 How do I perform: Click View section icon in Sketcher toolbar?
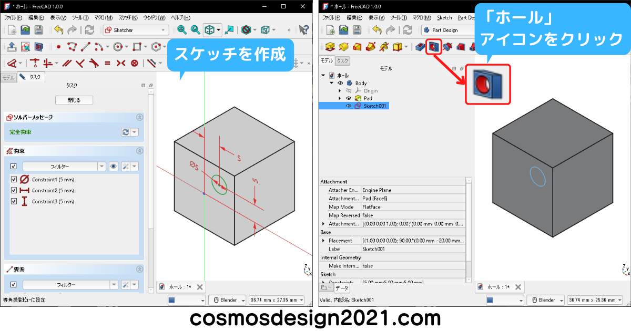pyautogui.click(x=38, y=47)
